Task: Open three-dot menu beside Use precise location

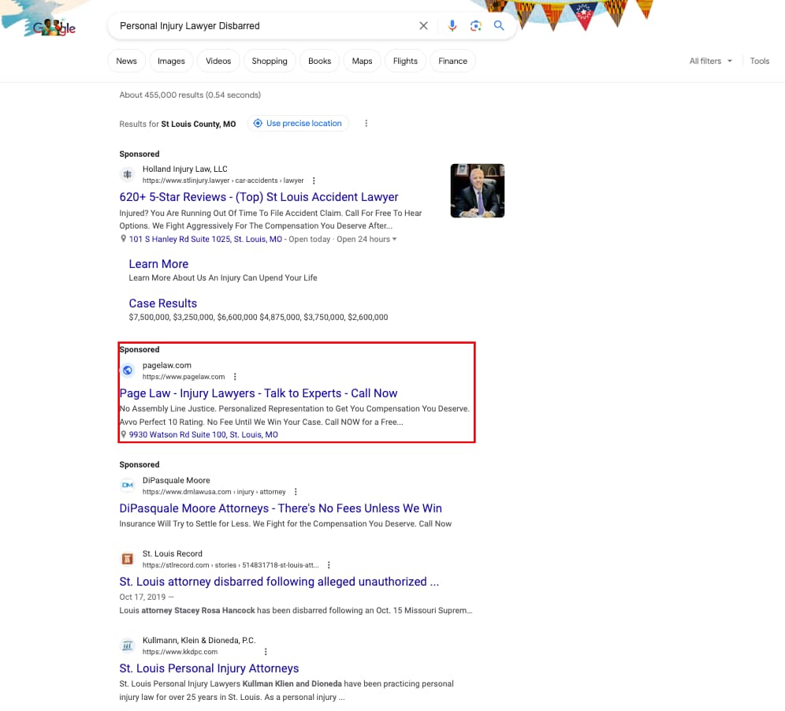Action: (x=366, y=123)
